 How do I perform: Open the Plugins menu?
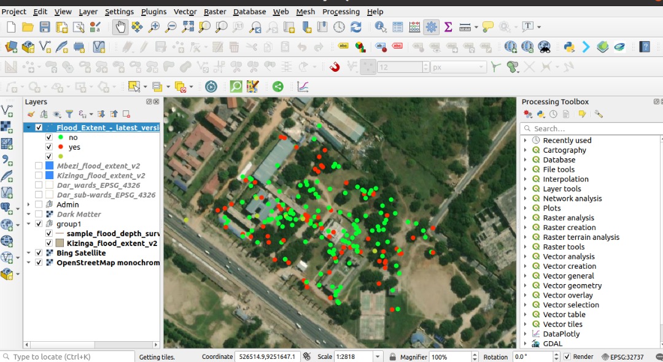[x=153, y=12]
